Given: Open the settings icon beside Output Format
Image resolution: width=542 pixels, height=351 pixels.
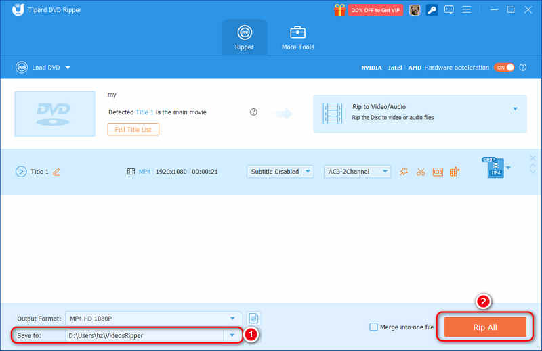Looking at the screenshot, I should pyautogui.click(x=254, y=319).
